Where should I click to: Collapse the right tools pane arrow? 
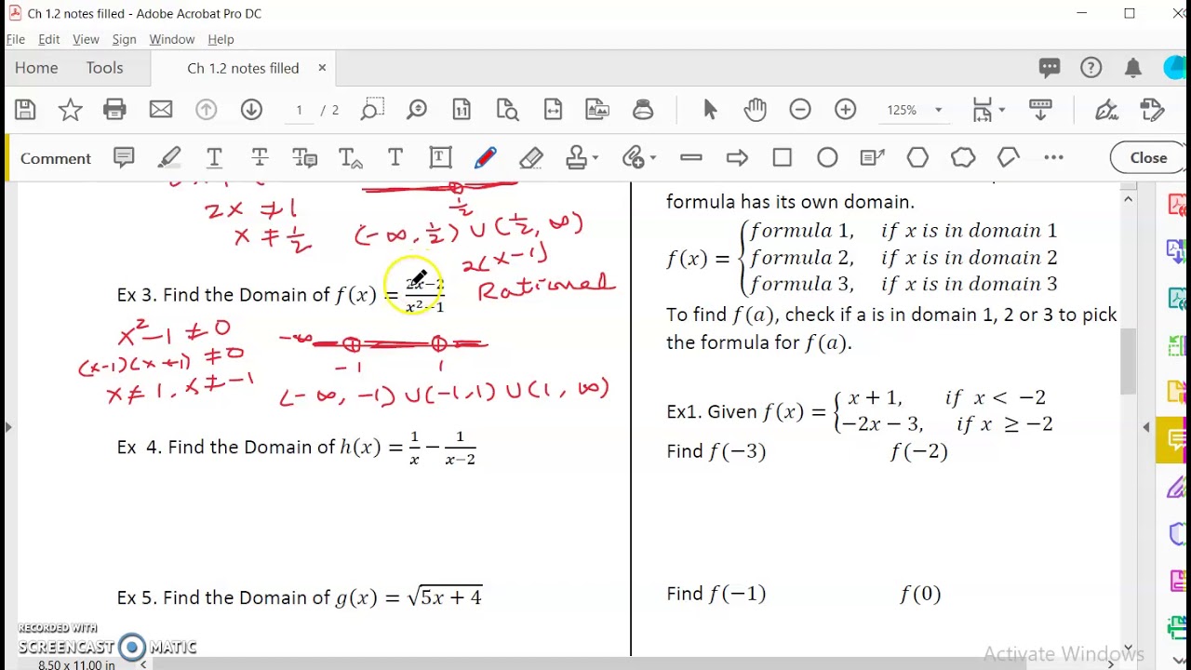(1146, 427)
